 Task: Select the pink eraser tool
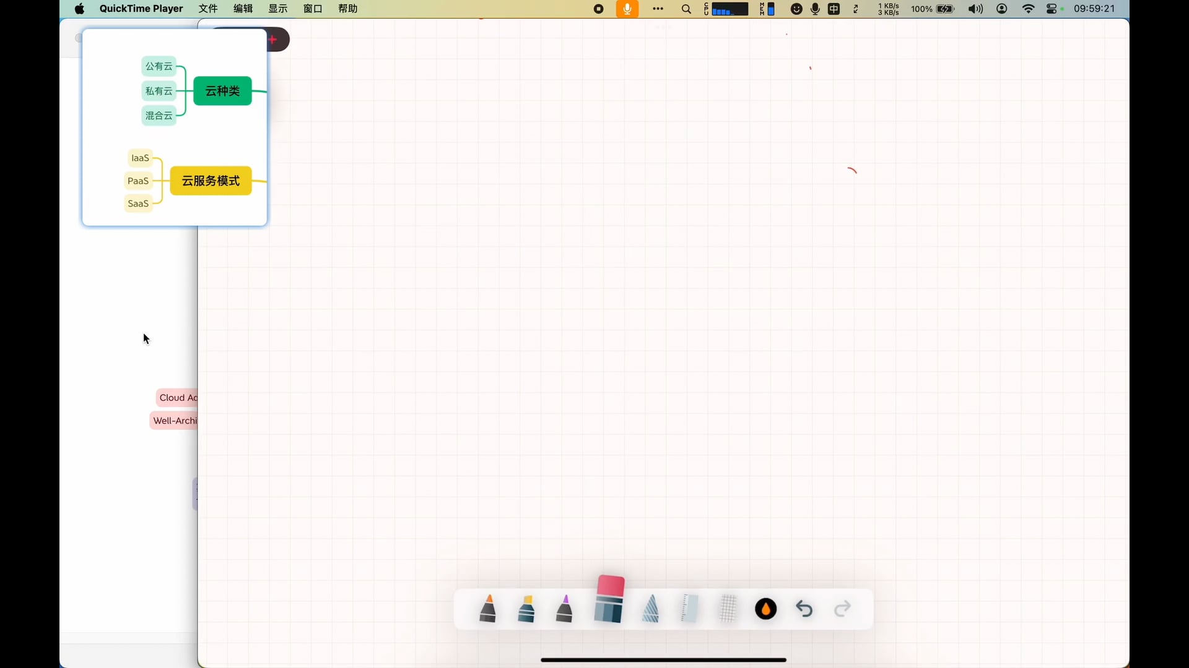coord(609,599)
